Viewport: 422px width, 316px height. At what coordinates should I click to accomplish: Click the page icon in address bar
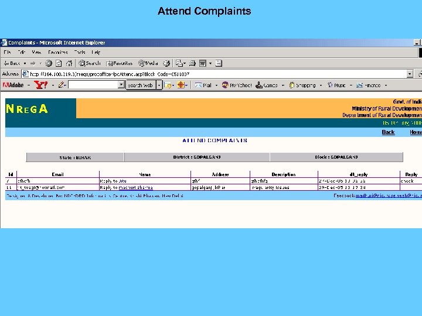tap(25, 74)
